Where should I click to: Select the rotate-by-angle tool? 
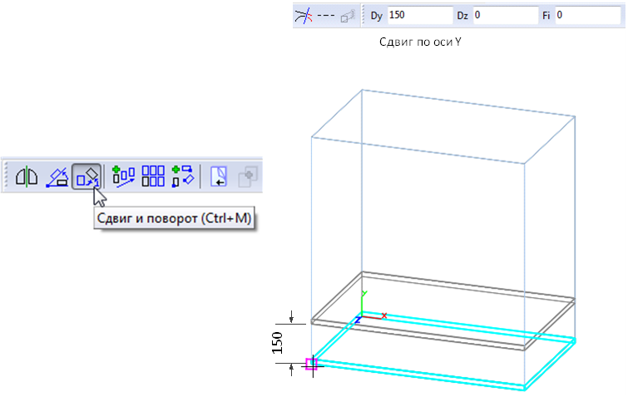tap(57, 177)
